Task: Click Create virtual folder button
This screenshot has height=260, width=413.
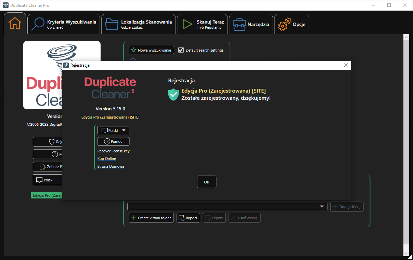Action: [151, 218]
